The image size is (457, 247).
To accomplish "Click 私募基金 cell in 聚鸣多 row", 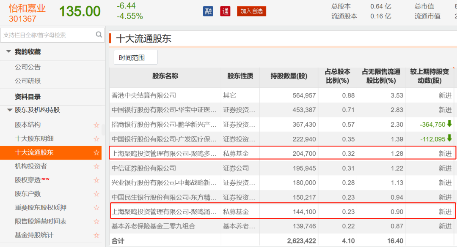I will pyautogui.click(x=236, y=154).
